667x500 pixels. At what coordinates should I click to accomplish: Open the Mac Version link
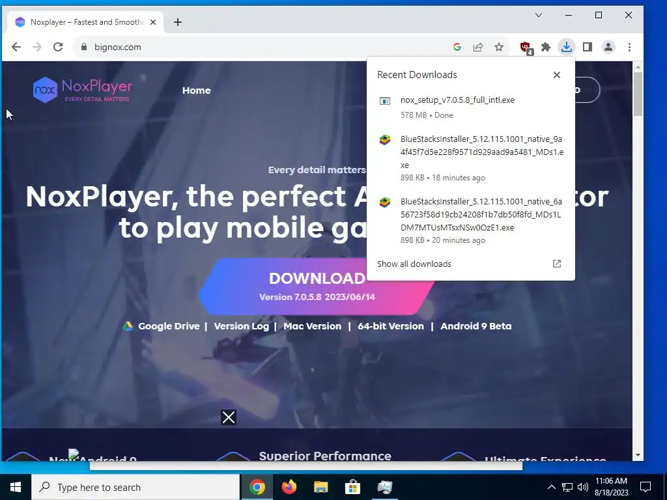tap(312, 326)
